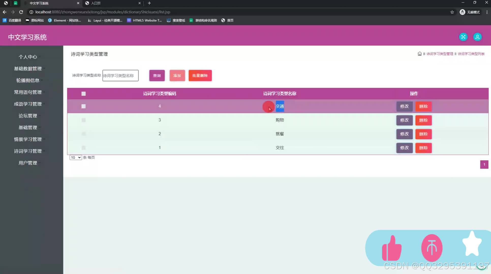
Task: Expand 论坛管理 sidebar menu
Action: (x=28, y=116)
